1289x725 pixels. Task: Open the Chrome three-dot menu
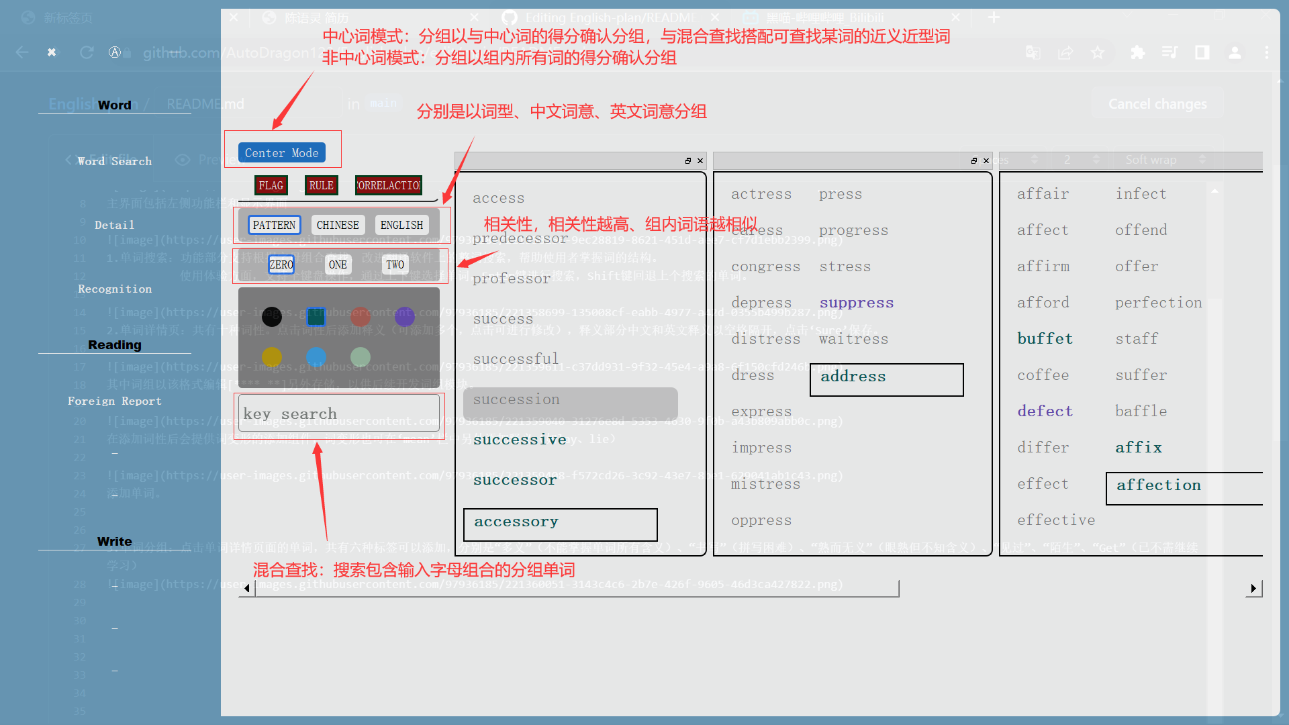click(1268, 52)
